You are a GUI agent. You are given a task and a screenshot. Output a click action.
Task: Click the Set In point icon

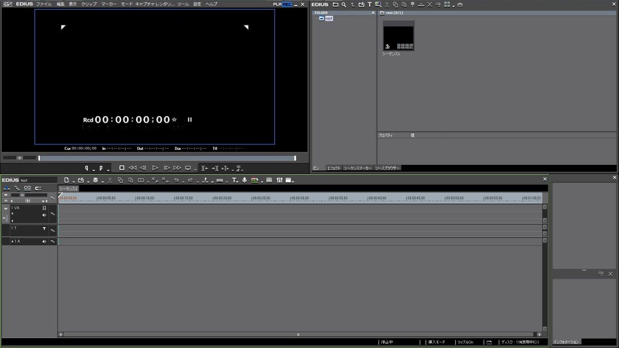[87, 169]
